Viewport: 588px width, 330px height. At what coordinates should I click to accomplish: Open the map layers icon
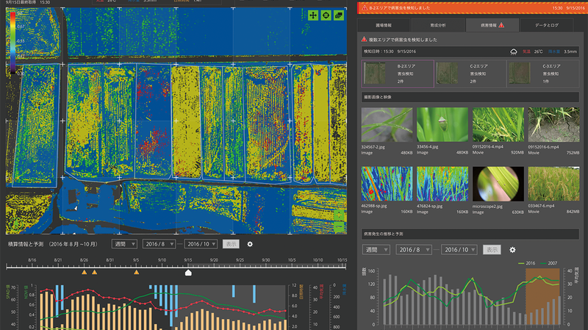tap(339, 15)
